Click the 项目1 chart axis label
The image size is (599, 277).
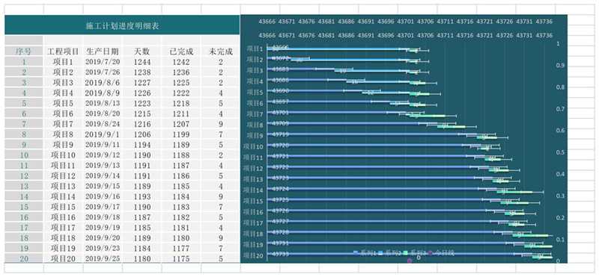[x=255, y=49]
